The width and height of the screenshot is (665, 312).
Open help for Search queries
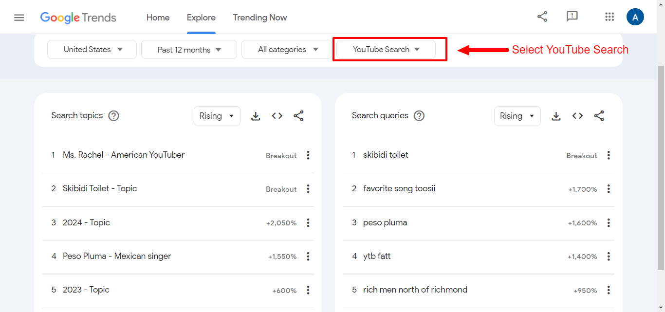point(419,116)
